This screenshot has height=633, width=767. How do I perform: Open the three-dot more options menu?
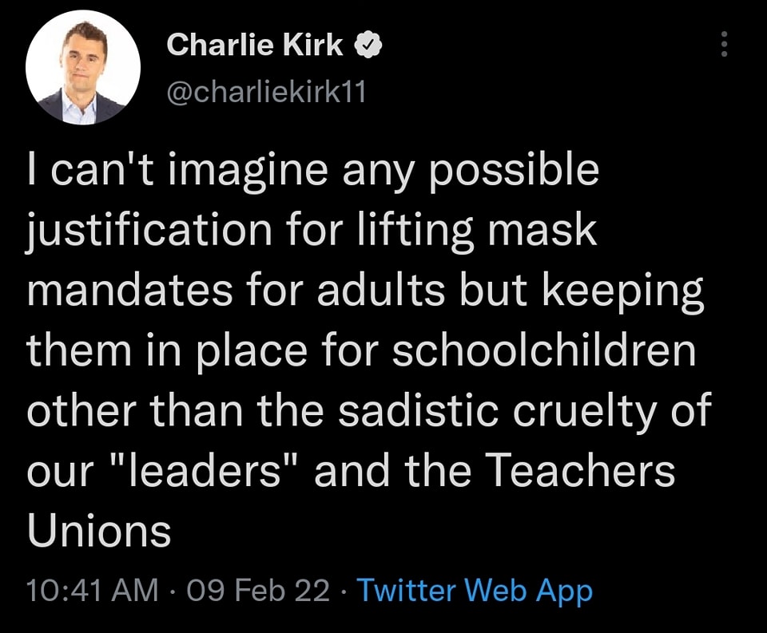[725, 45]
